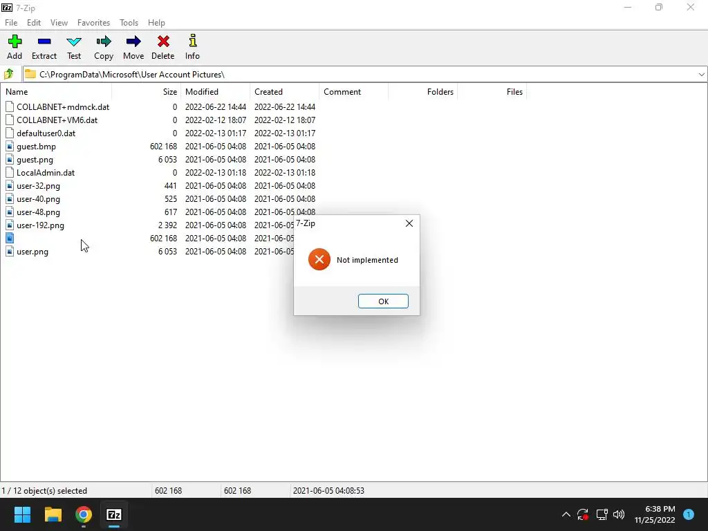Open the Help menu
The height and width of the screenshot is (531, 708).
(156, 23)
